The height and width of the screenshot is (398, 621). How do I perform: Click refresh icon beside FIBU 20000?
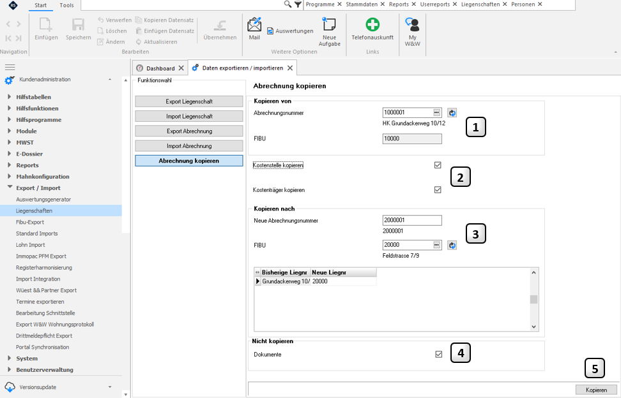(452, 245)
